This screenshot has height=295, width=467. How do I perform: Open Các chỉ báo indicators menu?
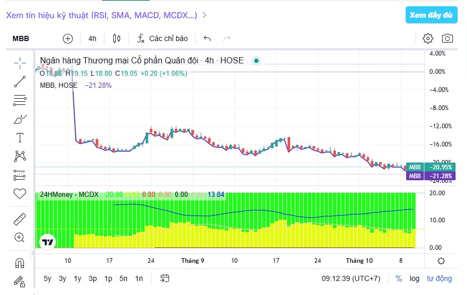click(162, 38)
